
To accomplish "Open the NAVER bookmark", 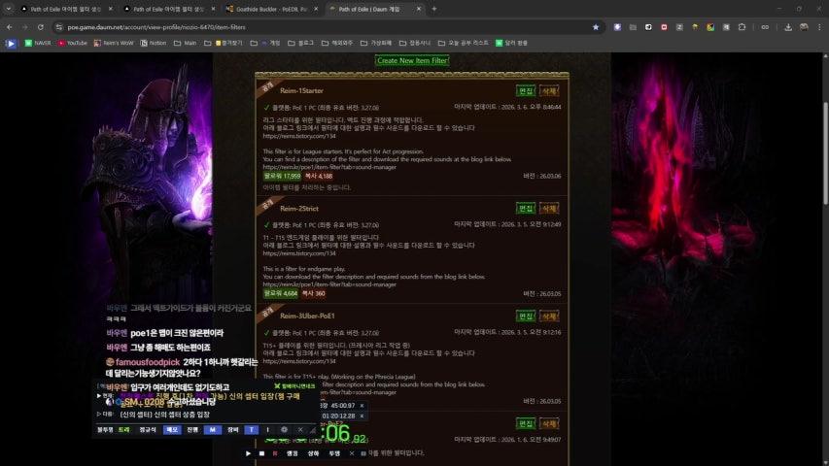I will pos(38,43).
